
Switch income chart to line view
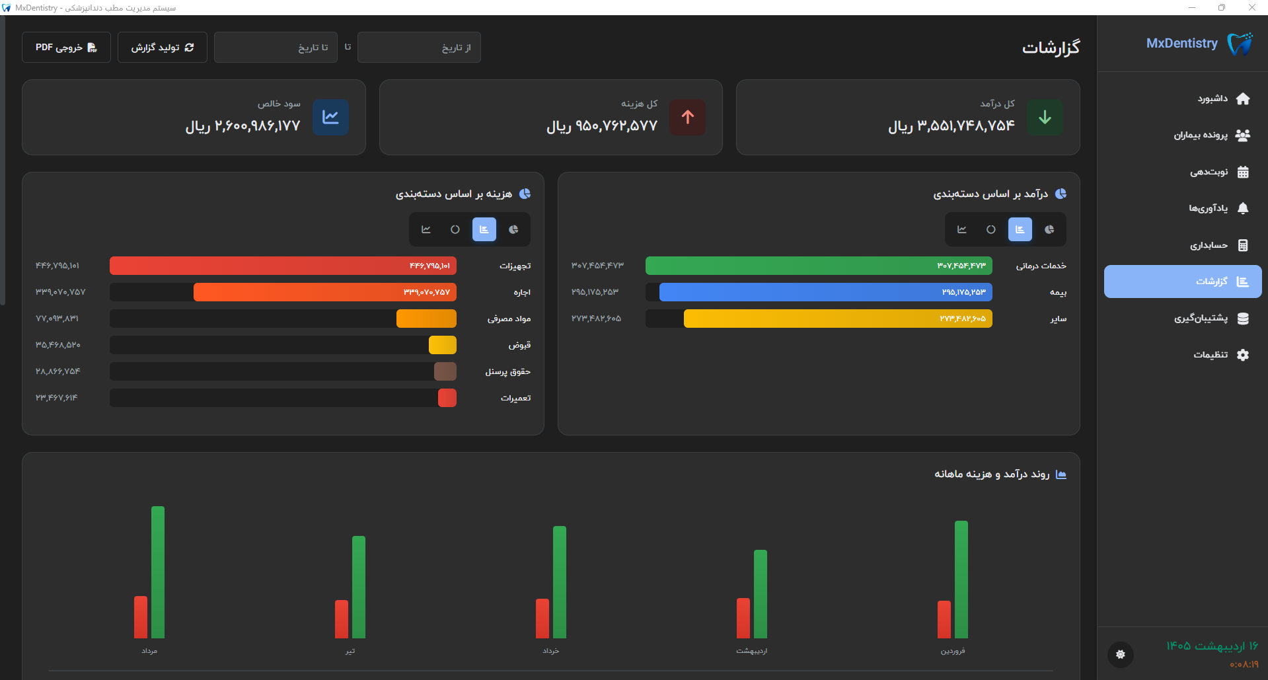[x=962, y=229]
